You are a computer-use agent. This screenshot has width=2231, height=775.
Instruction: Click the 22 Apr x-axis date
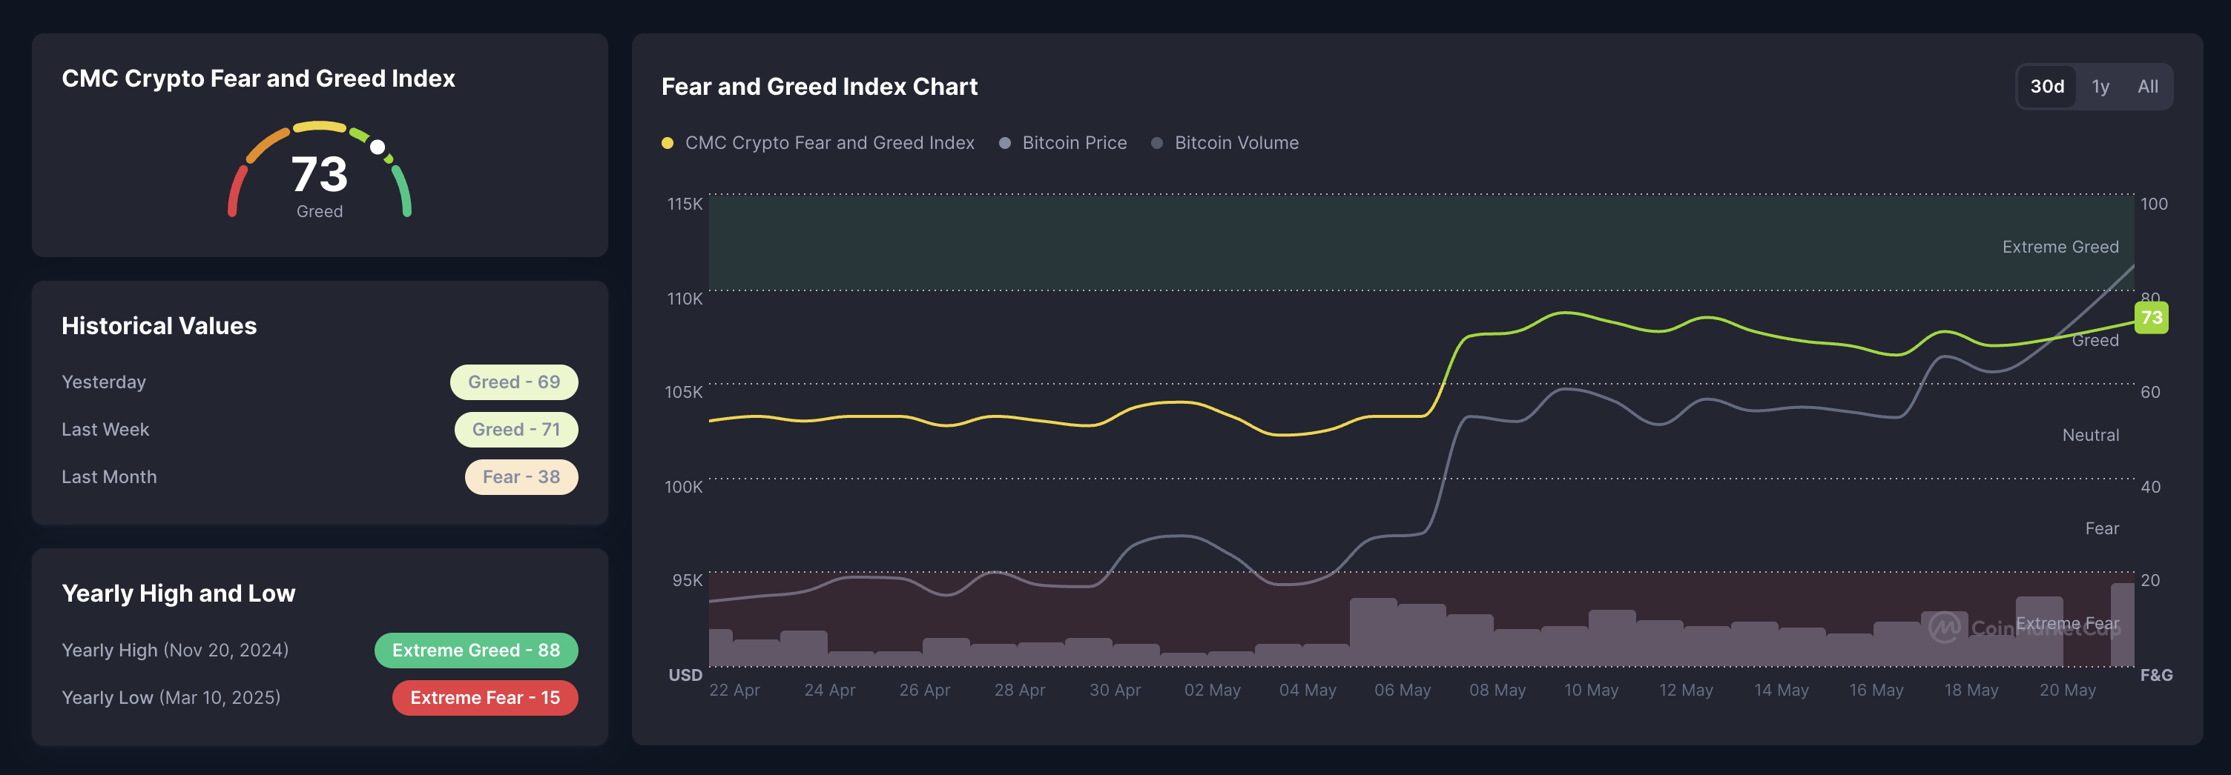[x=734, y=691]
